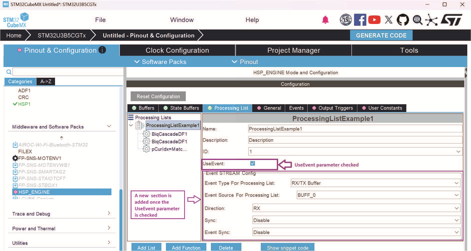Open the File menu
Viewport: 471px width, 251px height.
point(100,20)
